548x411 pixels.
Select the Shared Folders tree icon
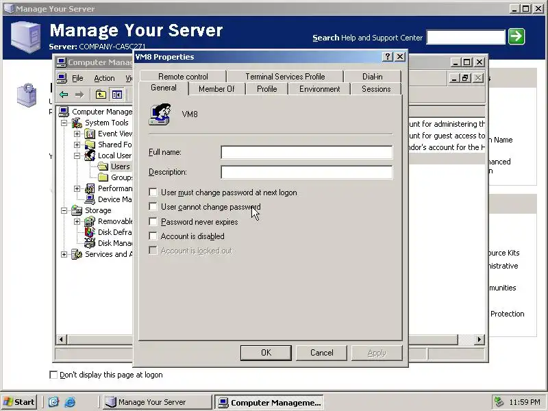(x=90, y=145)
